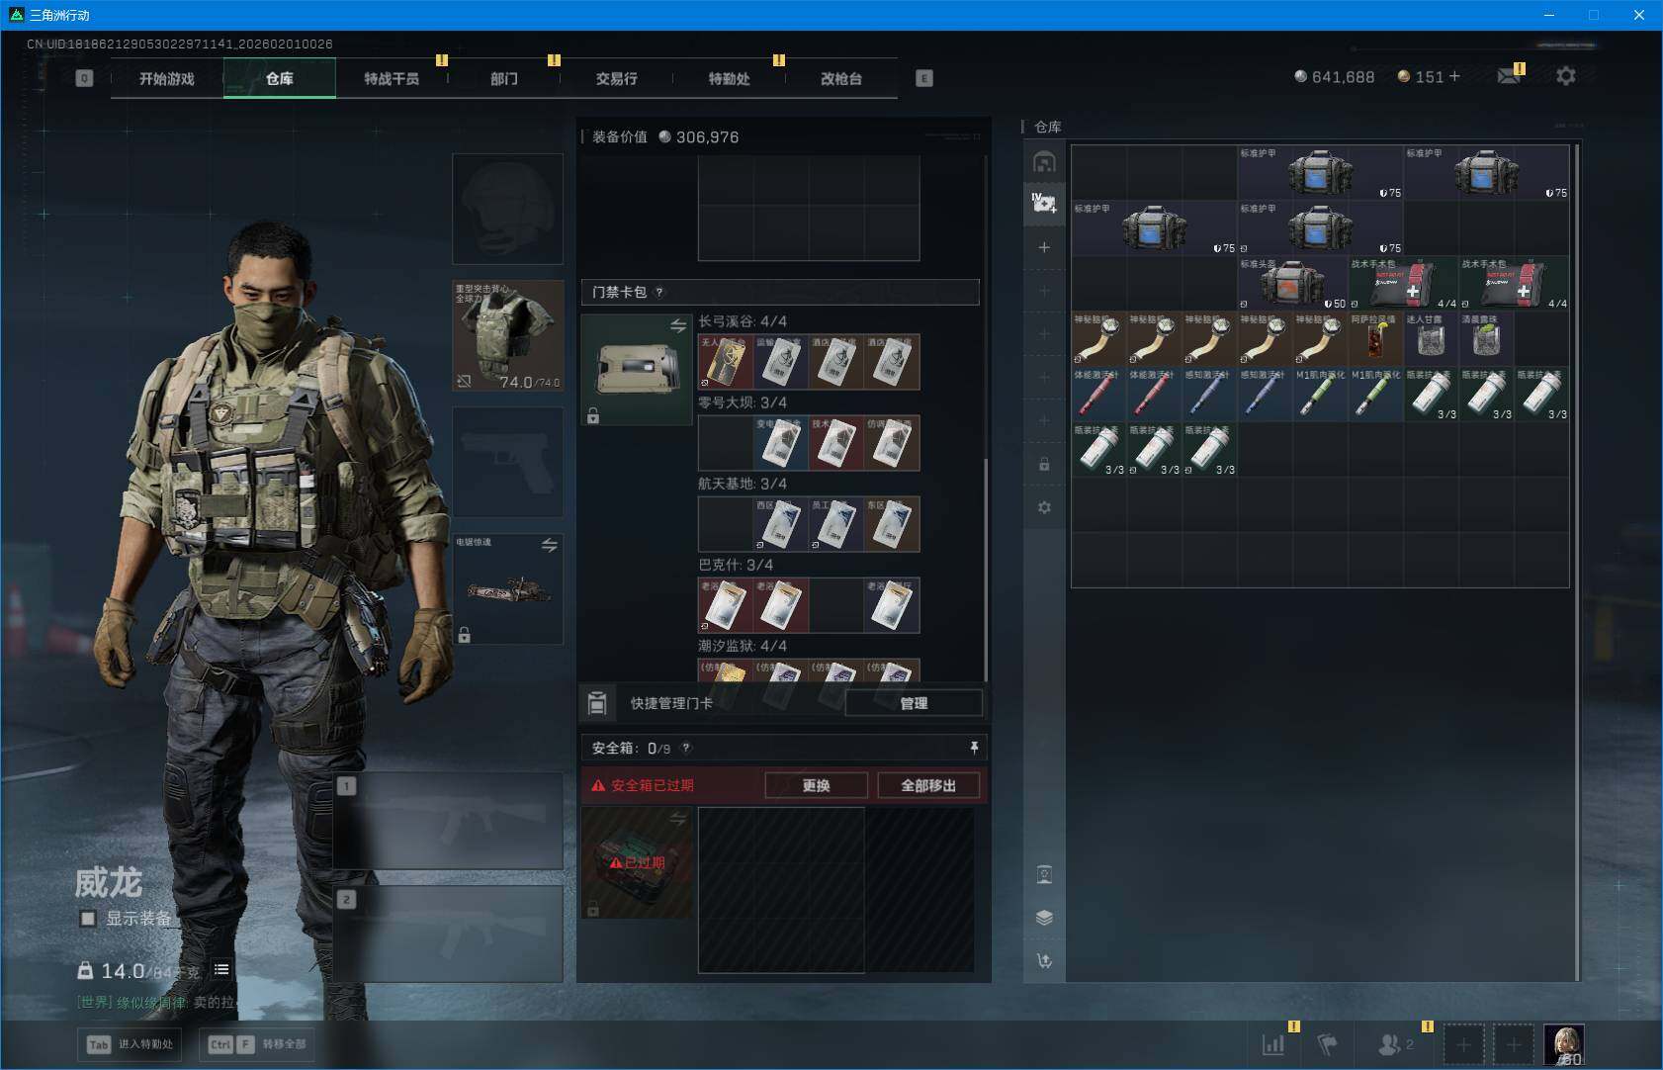
Task: Click the 门禁卡包 question mark help icon
Action: (659, 292)
